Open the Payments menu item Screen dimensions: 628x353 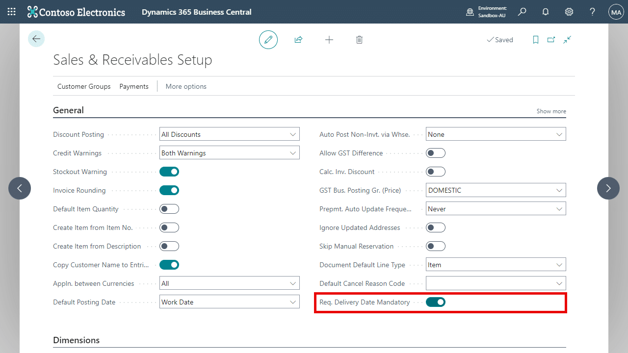pyautogui.click(x=134, y=86)
